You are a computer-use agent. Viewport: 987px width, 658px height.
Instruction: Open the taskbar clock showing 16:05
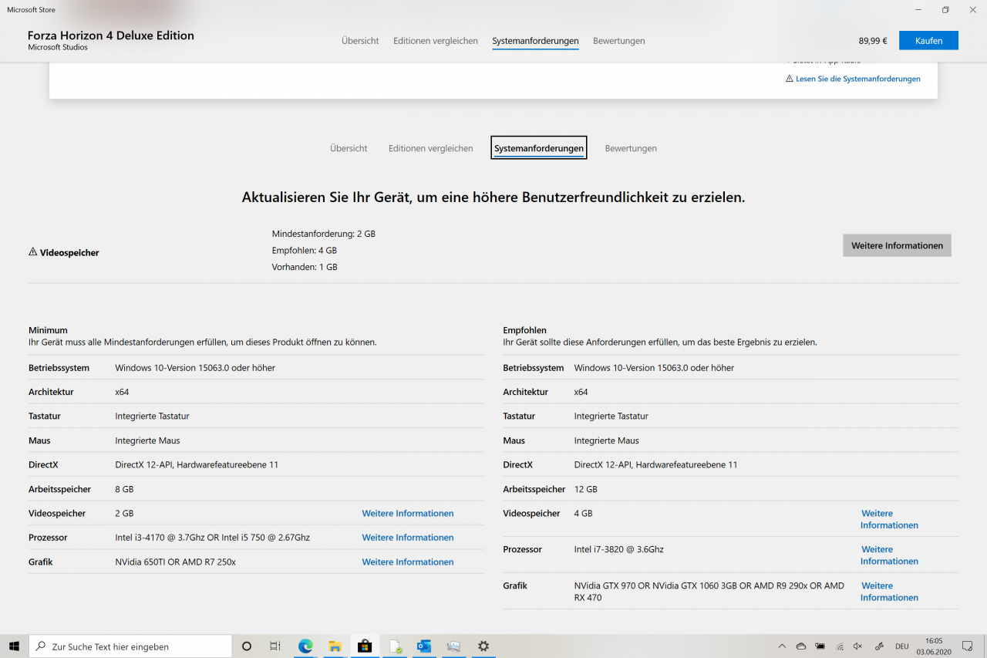(933, 646)
